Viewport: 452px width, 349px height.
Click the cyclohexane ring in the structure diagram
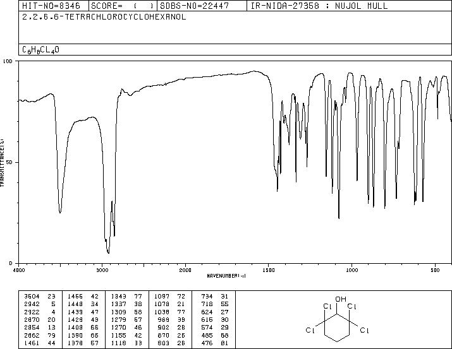tap(337, 328)
